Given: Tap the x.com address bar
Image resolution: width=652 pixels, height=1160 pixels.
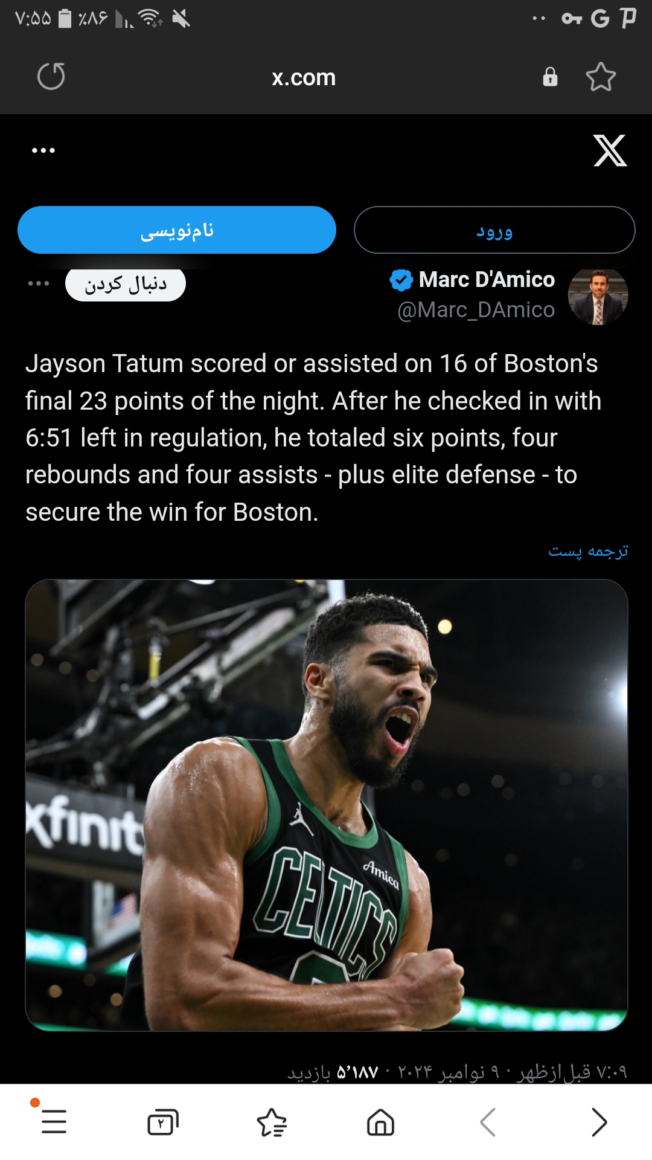Looking at the screenshot, I should click(304, 77).
